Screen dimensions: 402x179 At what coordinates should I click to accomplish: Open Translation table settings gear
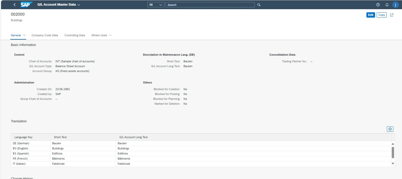(390, 129)
